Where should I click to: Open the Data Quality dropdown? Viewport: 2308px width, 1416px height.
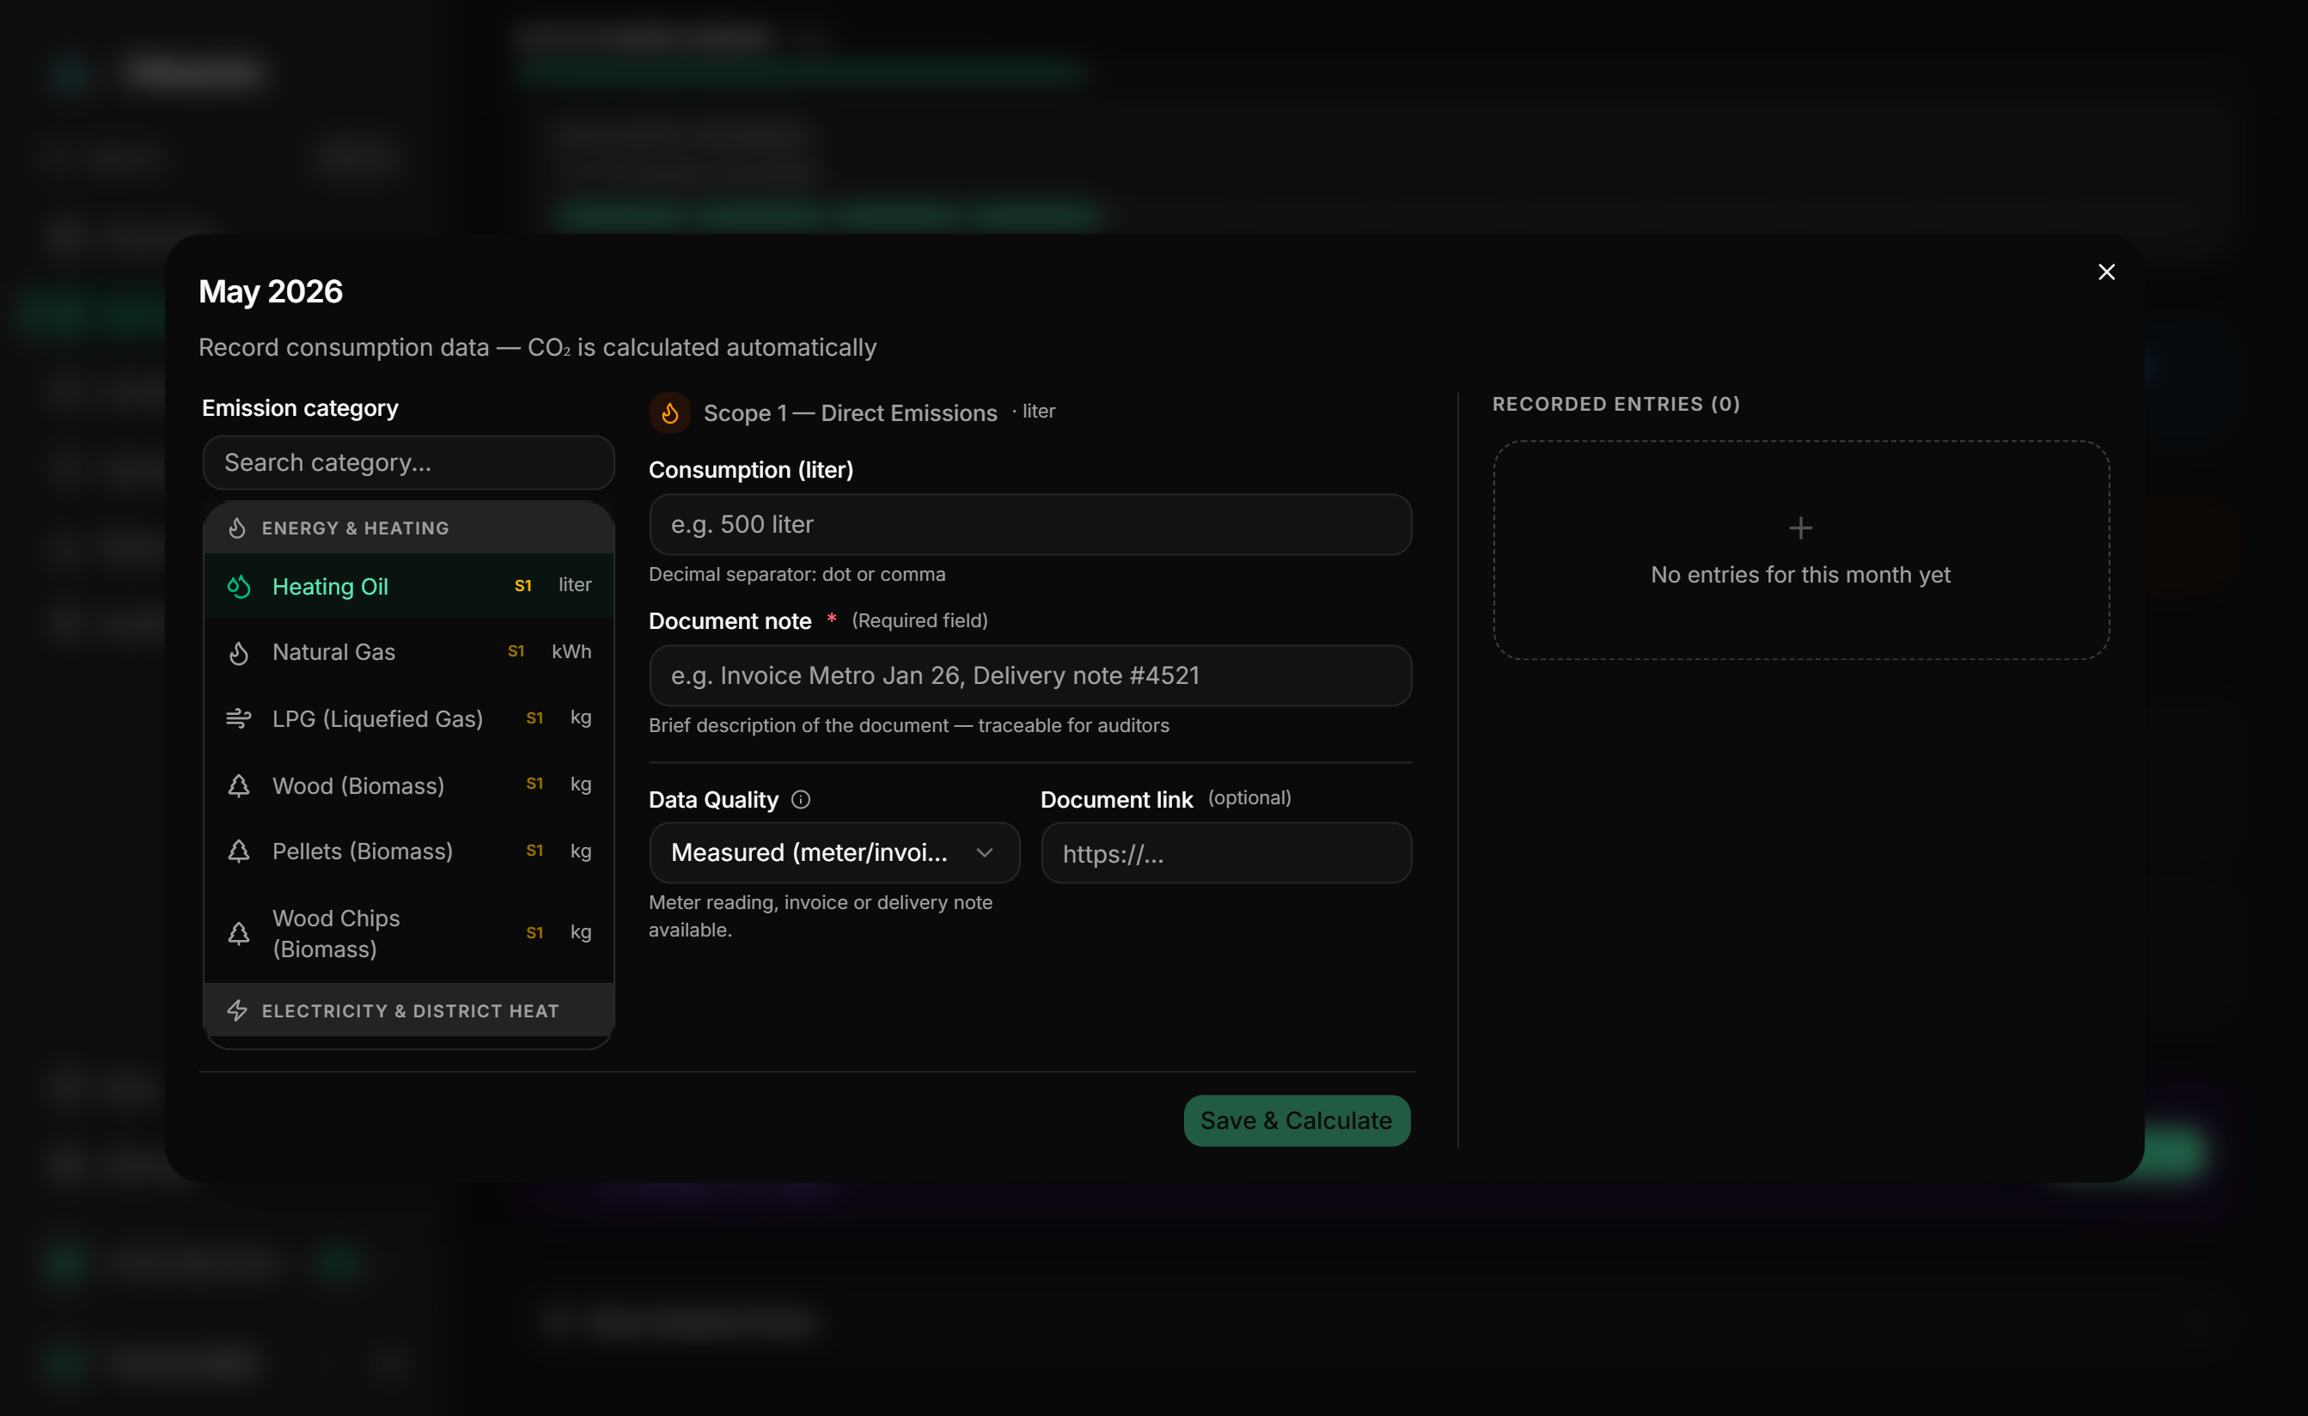point(834,852)
